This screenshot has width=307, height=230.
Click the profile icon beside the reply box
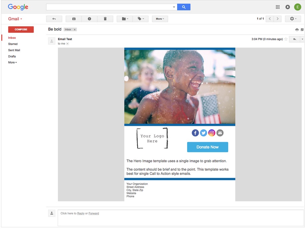pyautogui.click(x=52, y=213)
